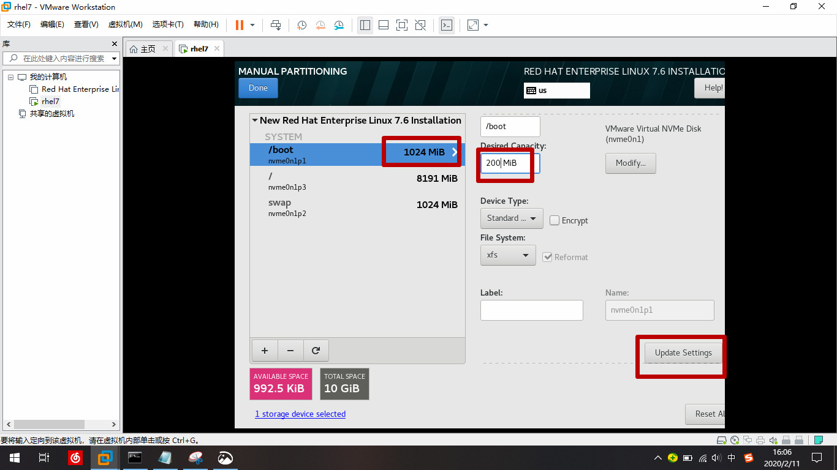
Task: Open the File System xfs dropdown
Action: pos(508,255)
